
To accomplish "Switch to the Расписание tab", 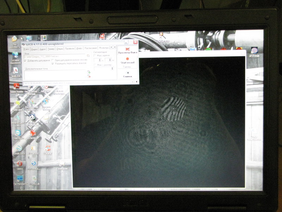I will click(91, 48).
